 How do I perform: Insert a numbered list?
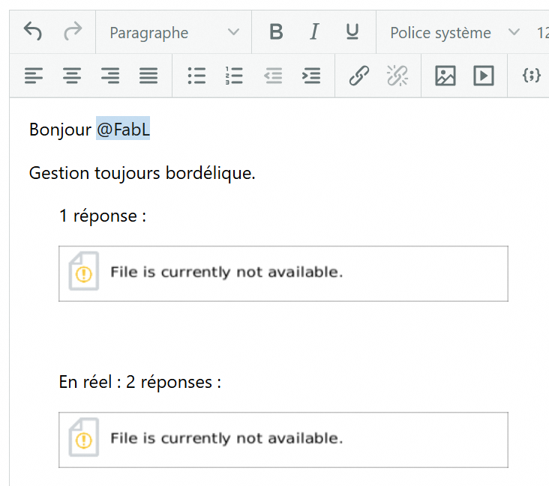coord(235,76)
